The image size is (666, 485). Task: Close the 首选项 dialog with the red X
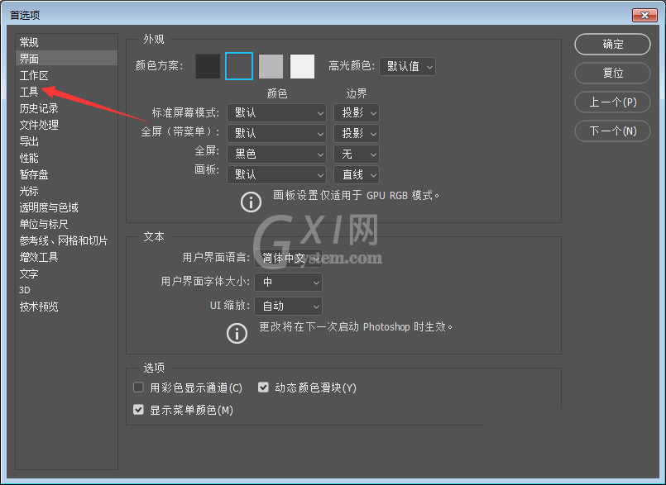tap(644, 15)
